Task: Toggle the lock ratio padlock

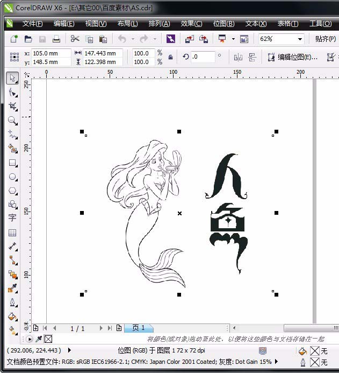Action: pos(170,57)
